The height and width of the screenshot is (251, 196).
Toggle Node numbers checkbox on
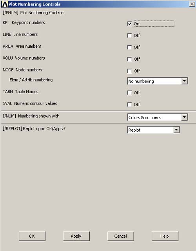pos(129,71)
